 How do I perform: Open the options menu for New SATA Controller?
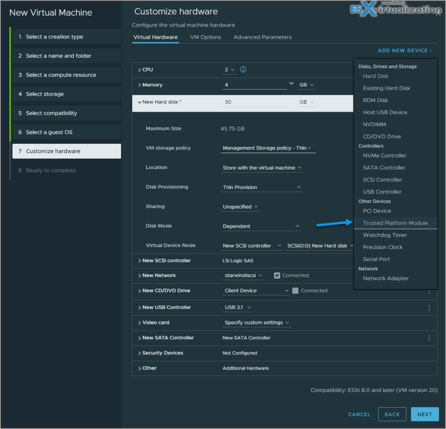tap(429, 338)
